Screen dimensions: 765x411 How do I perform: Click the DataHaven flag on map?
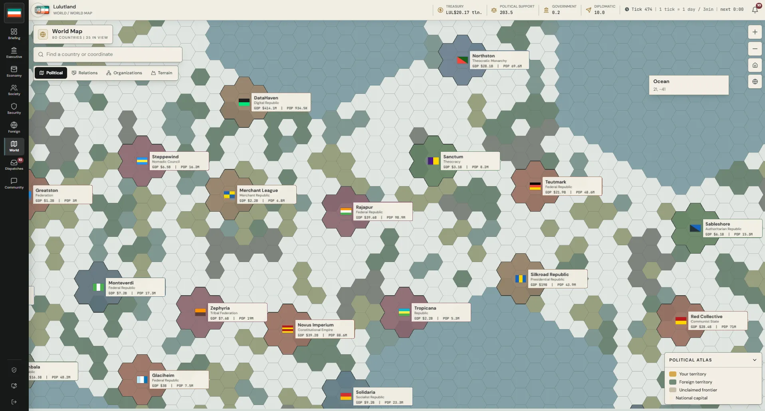click(244, 102)
